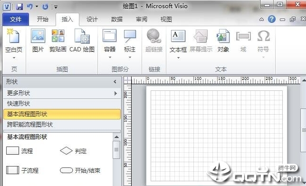Open the 文件 tab

[x=16, y=20]
